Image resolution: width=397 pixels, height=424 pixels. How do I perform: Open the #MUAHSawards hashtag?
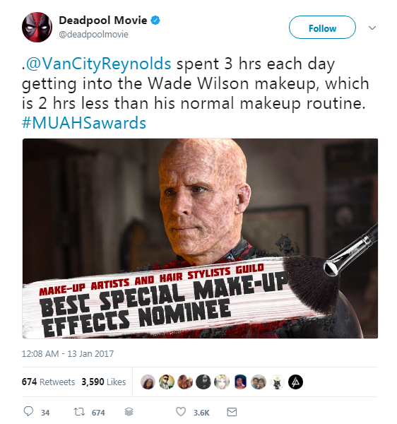pyautogui.click(x=84, y=123)
